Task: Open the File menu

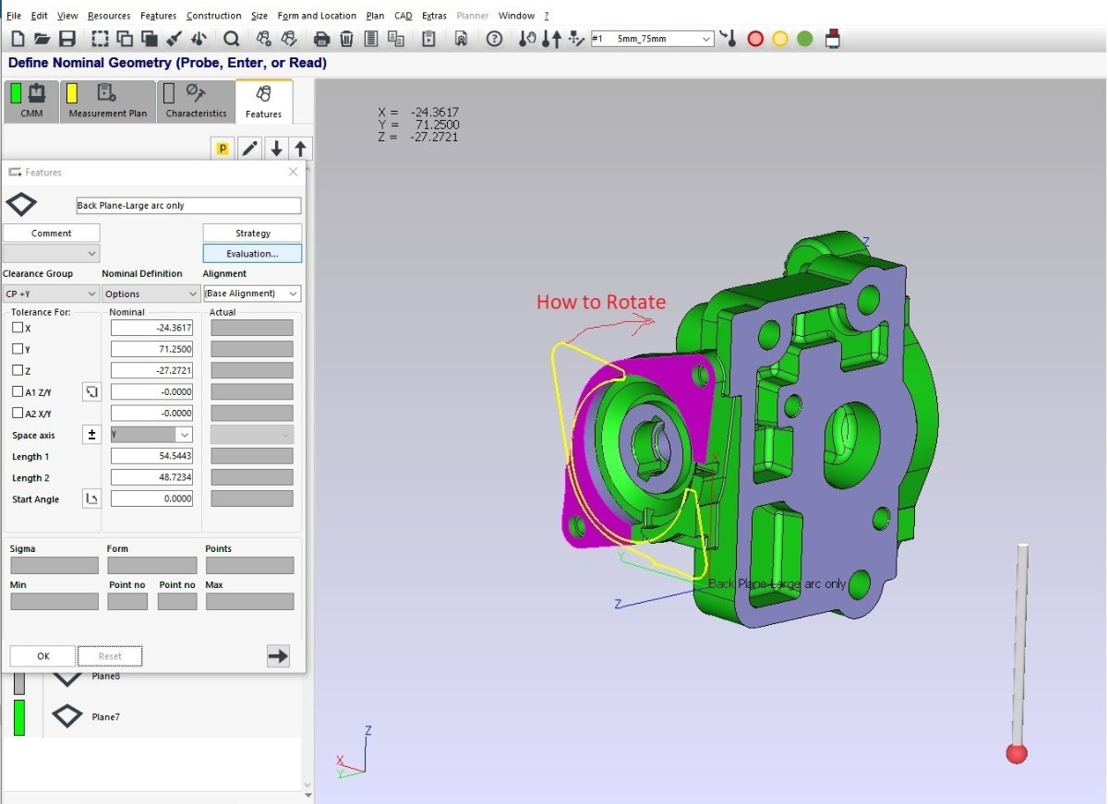Action: [x=14, y=16]
